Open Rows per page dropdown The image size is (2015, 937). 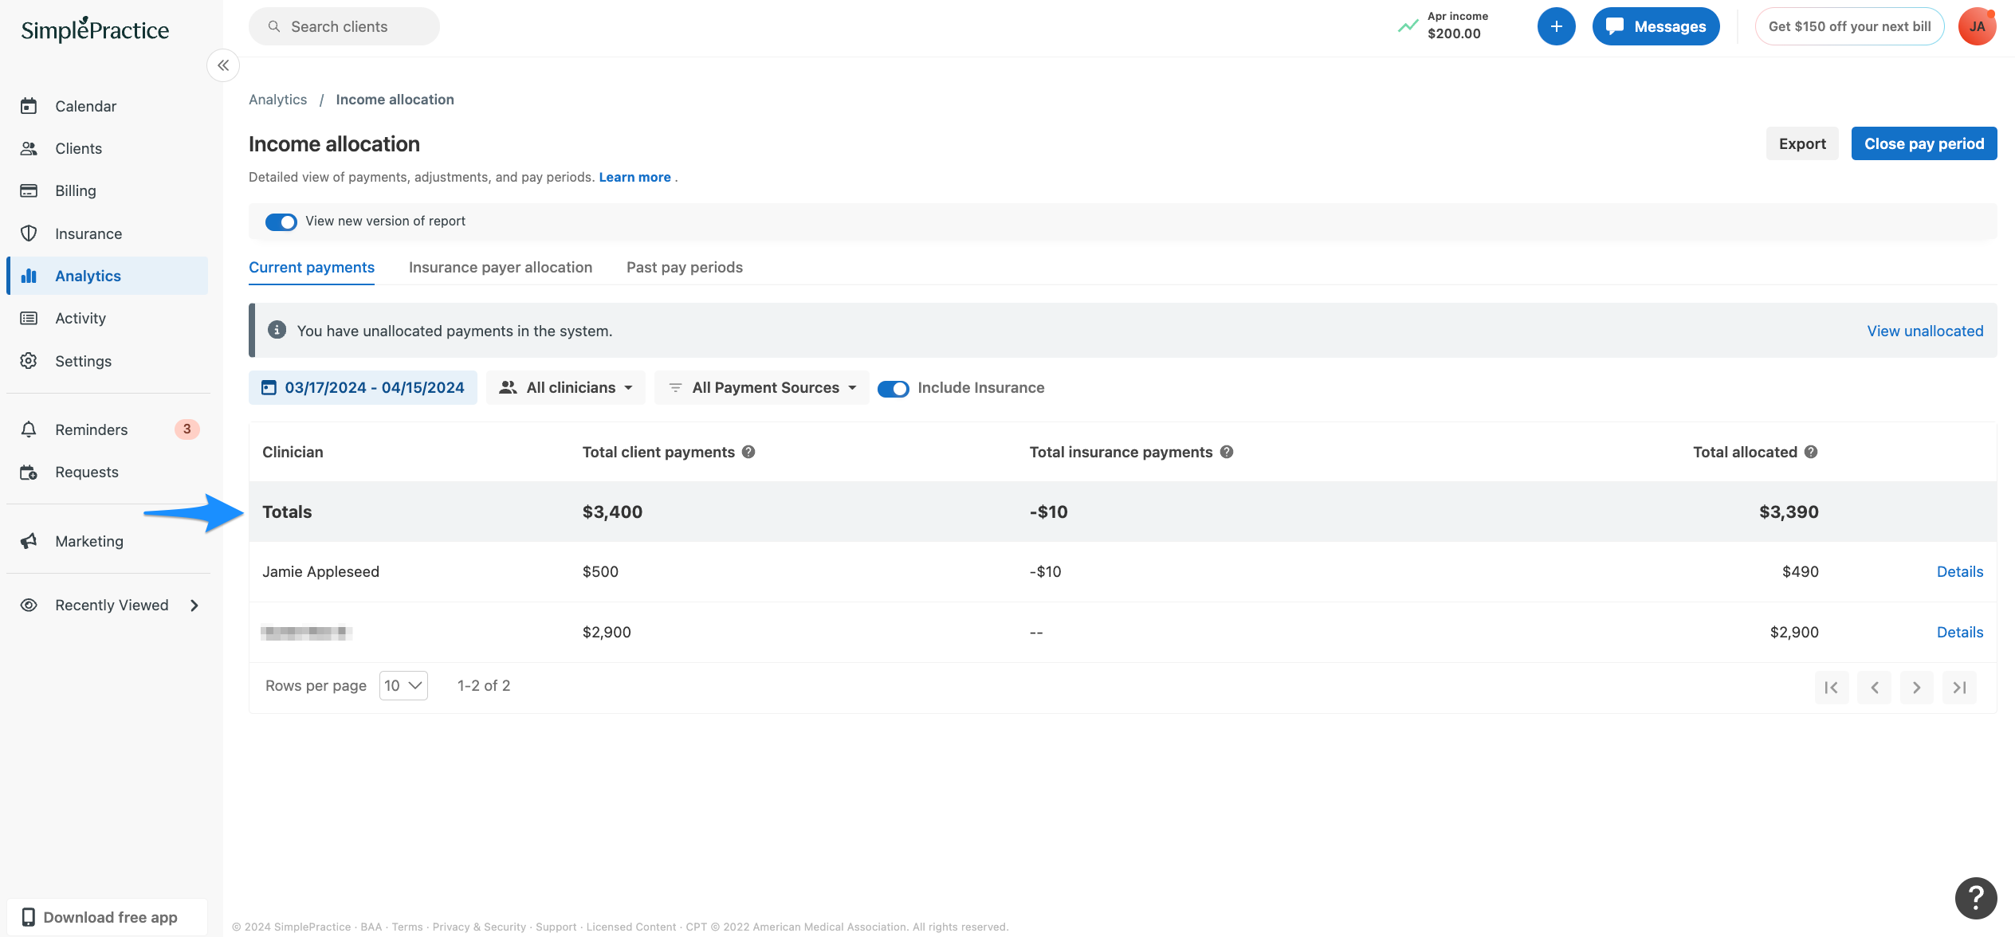403,685
